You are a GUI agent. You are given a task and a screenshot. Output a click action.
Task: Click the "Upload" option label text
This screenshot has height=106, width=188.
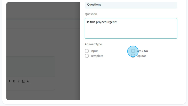142,56
